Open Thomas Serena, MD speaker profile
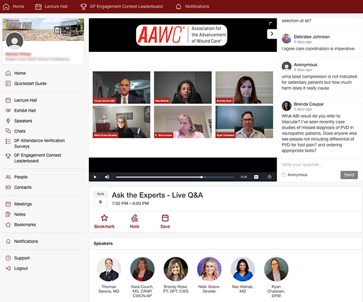 (x=109, y=269)
